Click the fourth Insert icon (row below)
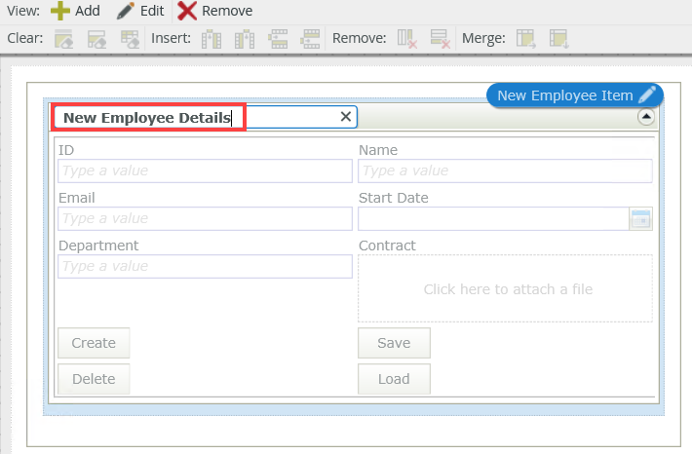This screenshot has height=454, width=692. point(310,39)
